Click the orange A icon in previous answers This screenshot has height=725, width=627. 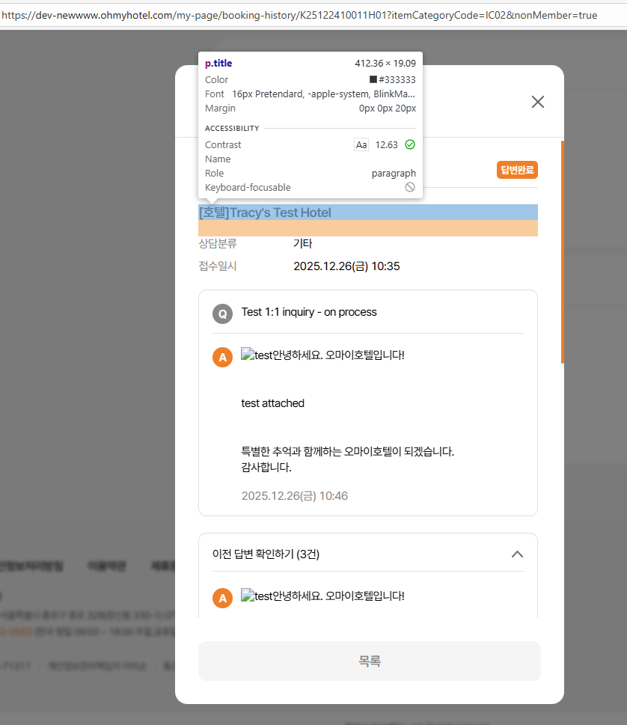[x=222, y=598]
